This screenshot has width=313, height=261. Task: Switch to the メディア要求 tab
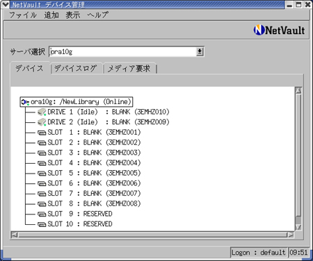coord(129,69)
